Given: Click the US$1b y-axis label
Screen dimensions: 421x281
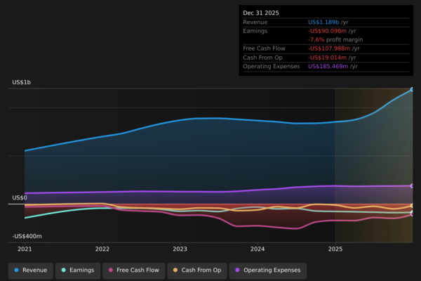Looking at the screenshot, I should pyautogui.click(x=21, y=83).
